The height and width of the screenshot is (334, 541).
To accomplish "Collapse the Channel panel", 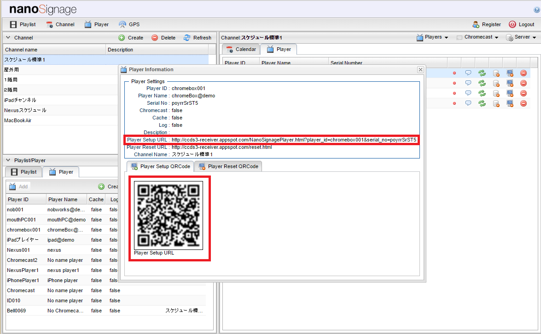I will 8,38.
